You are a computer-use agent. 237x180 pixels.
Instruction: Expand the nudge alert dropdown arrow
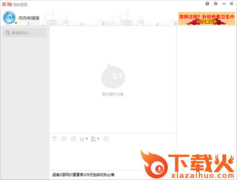pyautogui.click(x=98, y=139)
